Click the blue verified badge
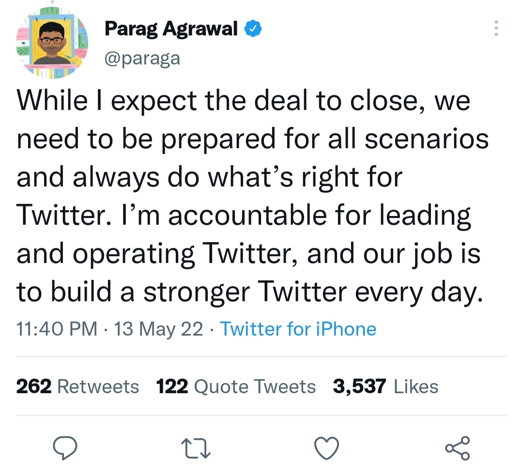The width and height of the screenshot is (523, 474). click(x=252, y=30)
